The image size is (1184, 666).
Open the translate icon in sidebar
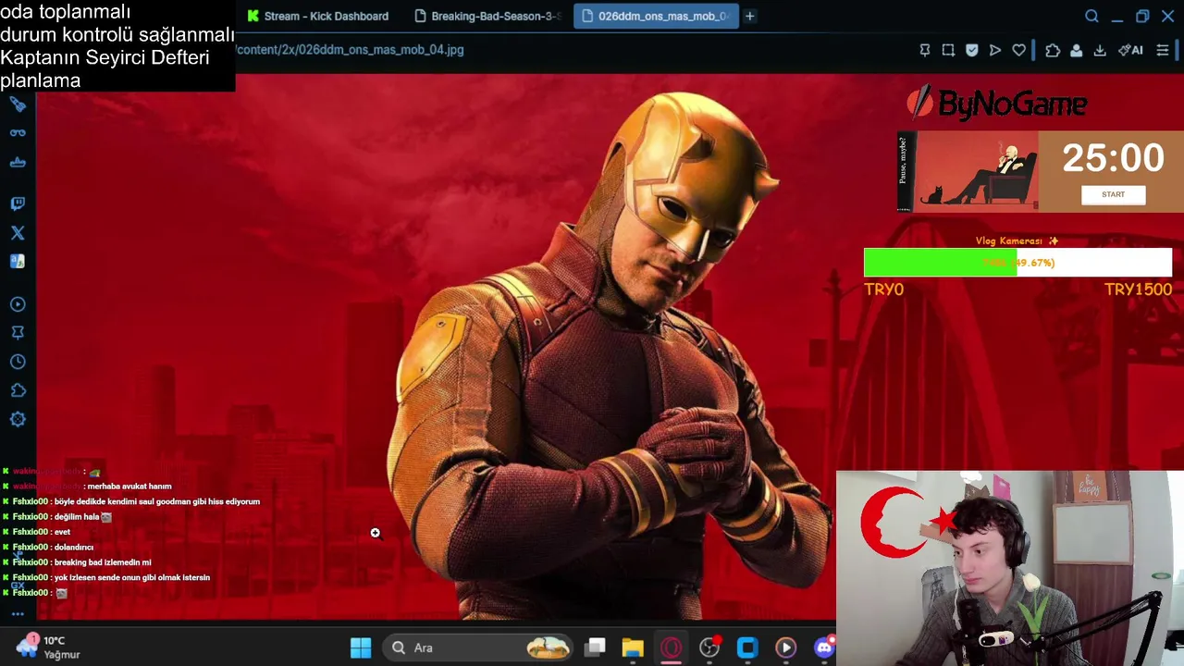(18, 262)
